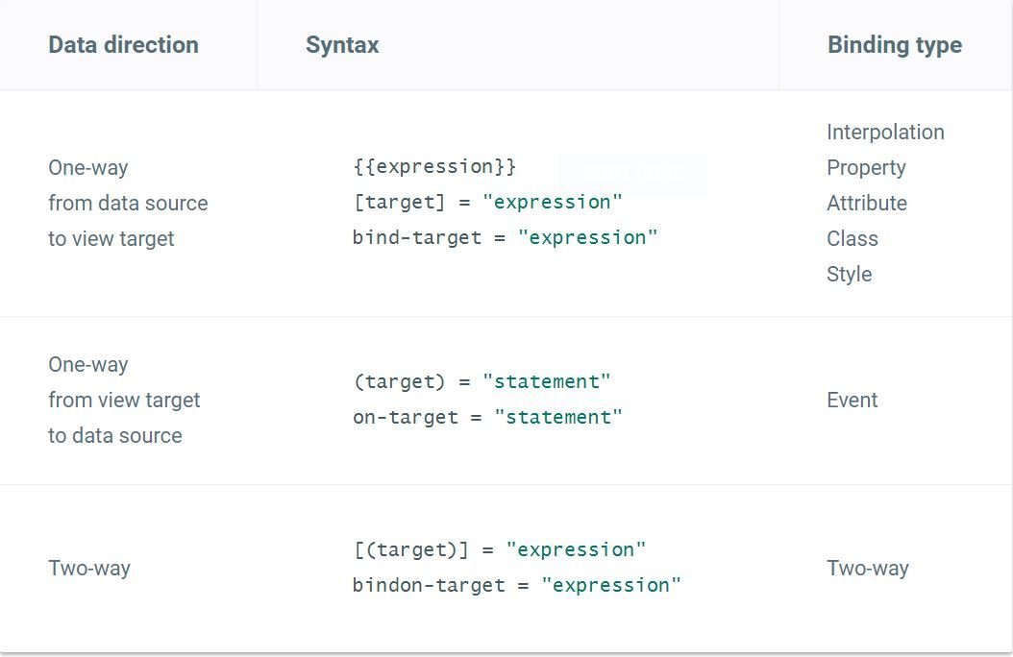This screenshot has height=657, width=1013.
Task: Click the (target) = "statement" code line
Action: 482,382
